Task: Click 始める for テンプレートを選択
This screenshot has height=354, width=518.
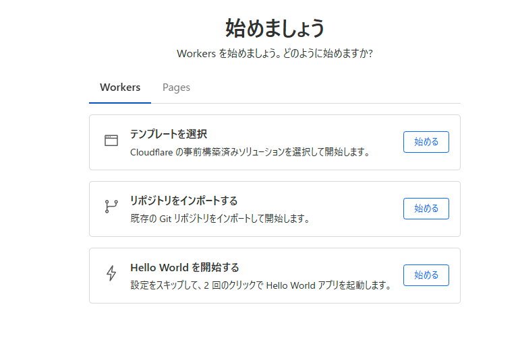Action: [426, 142]
